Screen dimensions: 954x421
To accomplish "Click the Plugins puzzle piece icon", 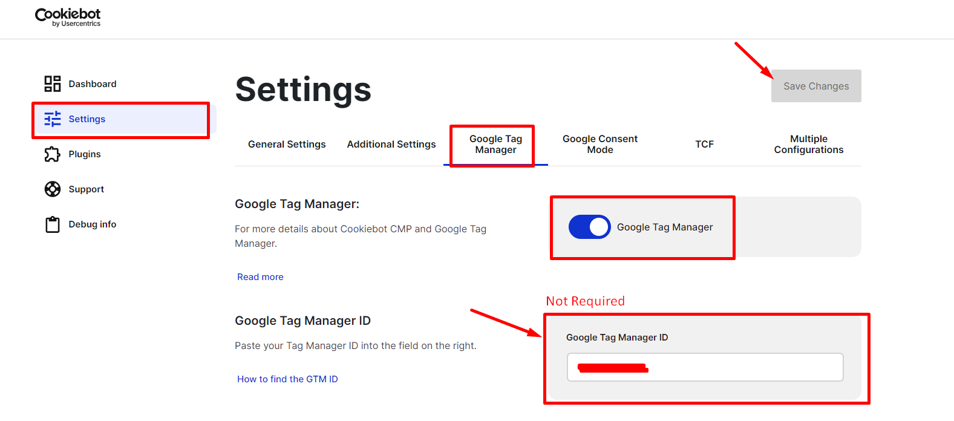I will pos(53,154).
